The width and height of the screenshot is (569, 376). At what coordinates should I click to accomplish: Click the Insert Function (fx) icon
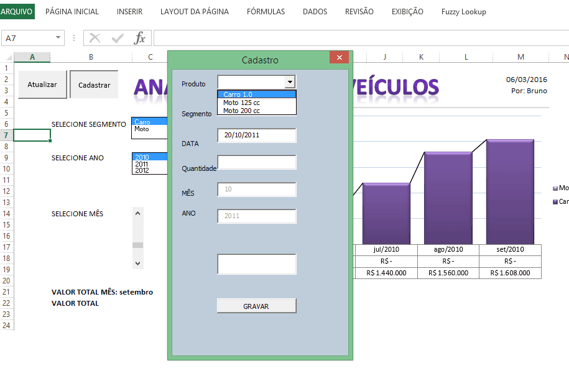click(141, 38)
